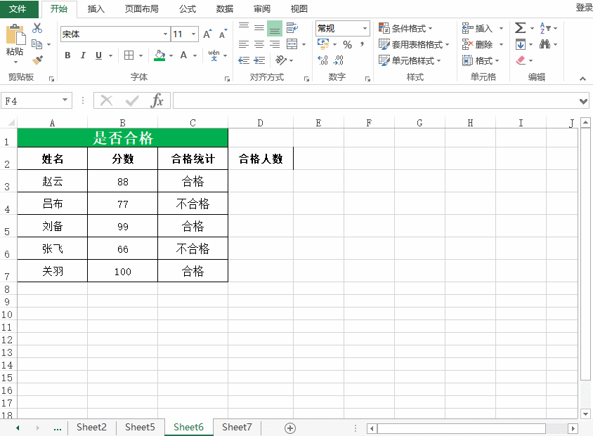Screen dimensions: 593x436
Task: Click the Insert Function fx button
Action: (x=158, y=100)
